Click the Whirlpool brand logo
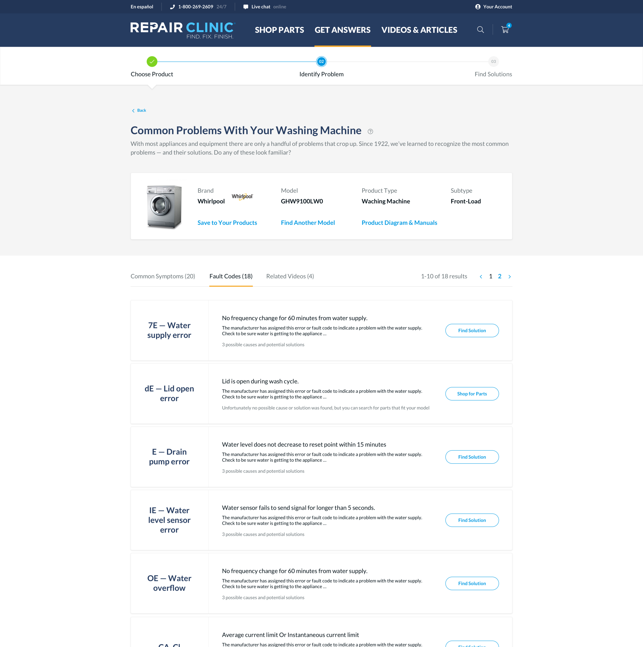This screenshot has height=647, width=643. point(242,197)
